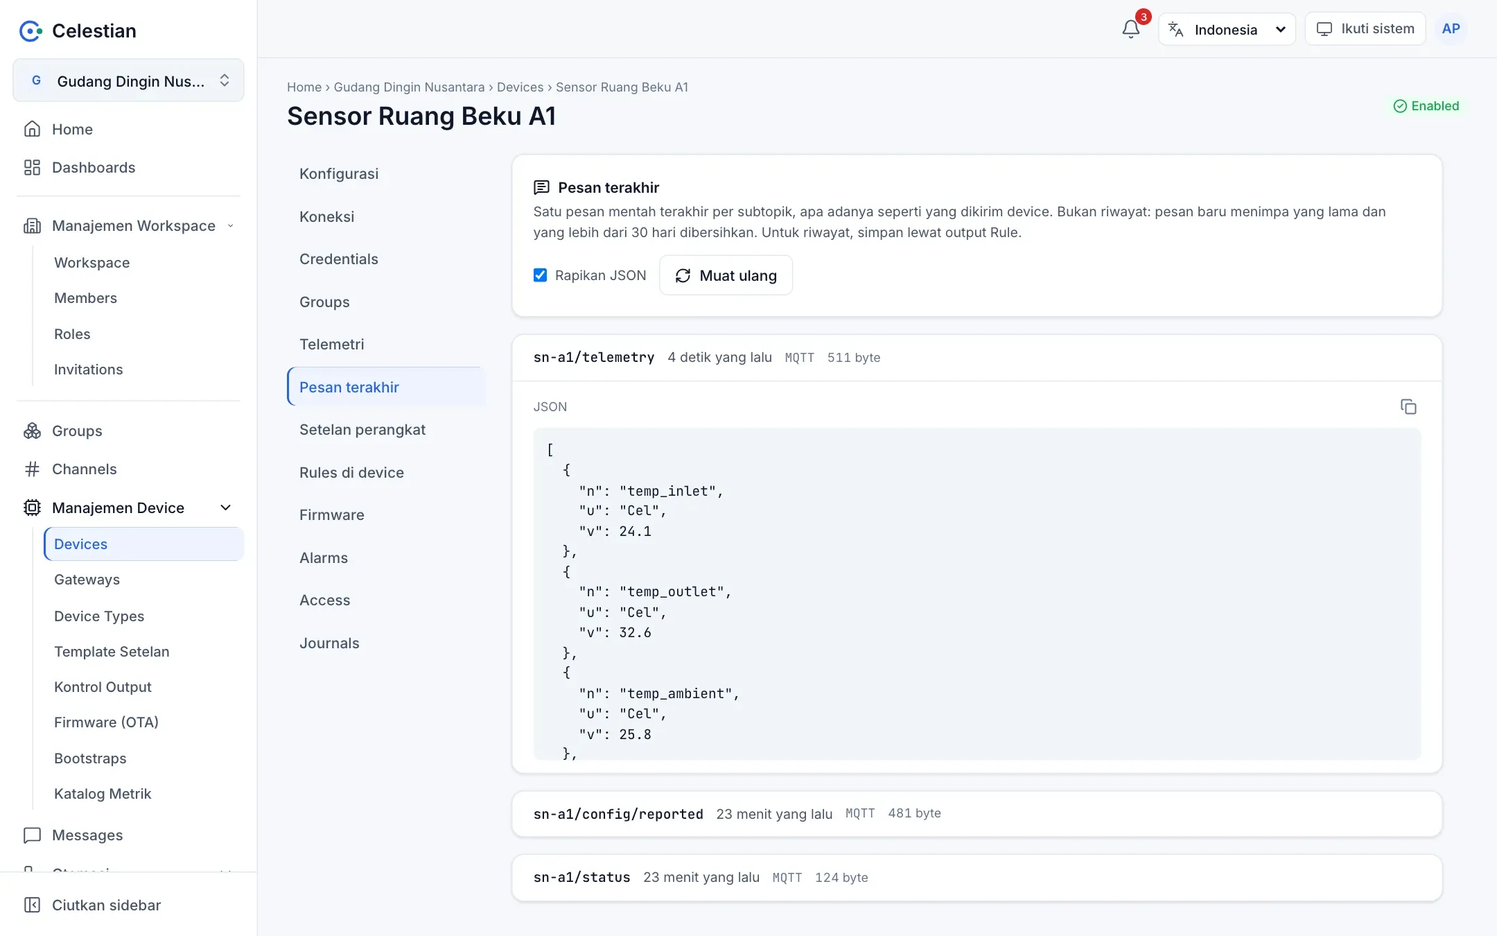Collapse the sn-a1/telemetry message header
This screenshot has height=936, width=1497.
click(977, 358)
